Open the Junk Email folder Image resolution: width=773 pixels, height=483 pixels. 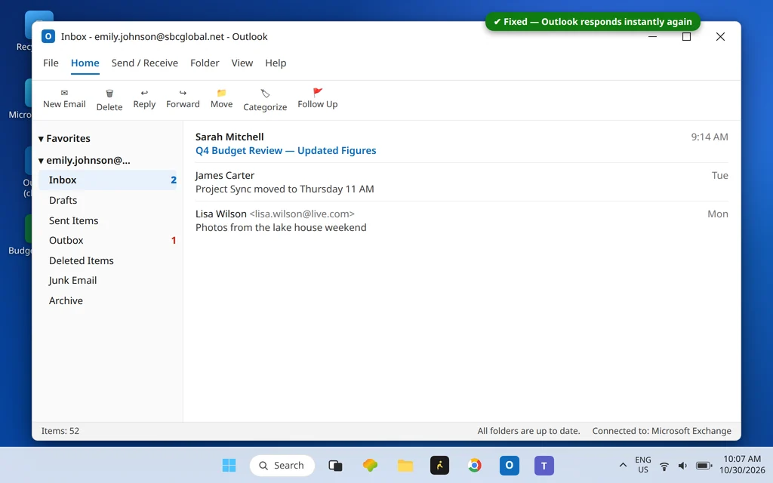[107, 280]
